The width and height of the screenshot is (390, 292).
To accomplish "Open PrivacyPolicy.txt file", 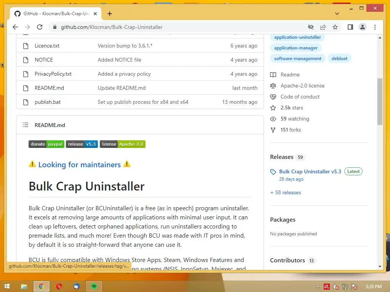I will click(x=53, y=74).
